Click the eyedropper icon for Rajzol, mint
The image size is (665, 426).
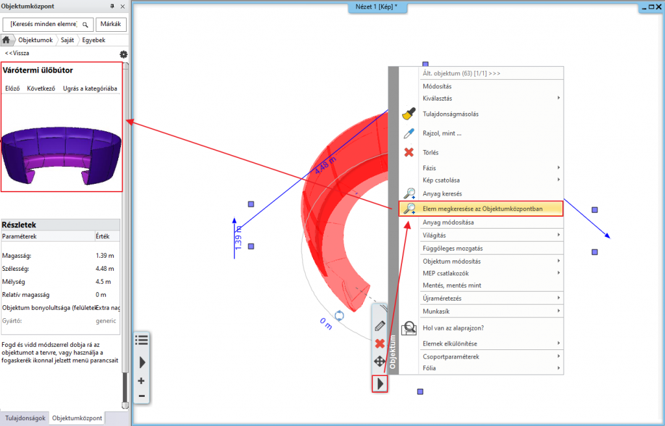[408, 134]
